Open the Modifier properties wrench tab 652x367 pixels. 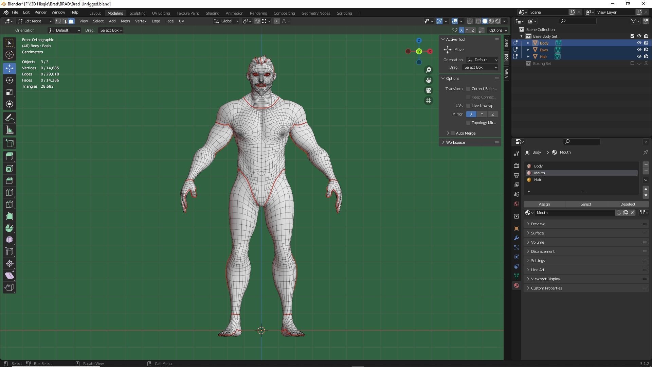click(517, 238)
